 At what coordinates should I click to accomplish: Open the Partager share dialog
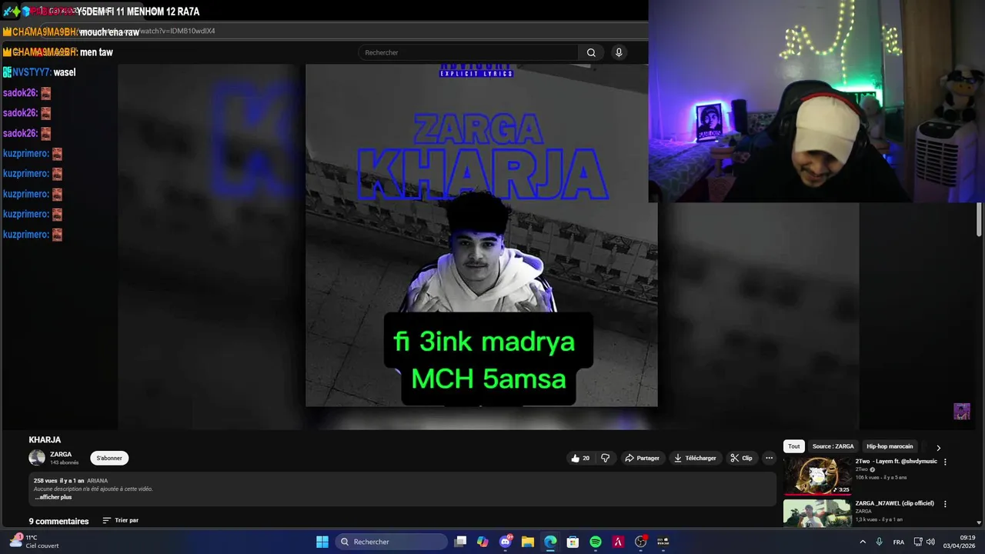[x=643, y=458]
